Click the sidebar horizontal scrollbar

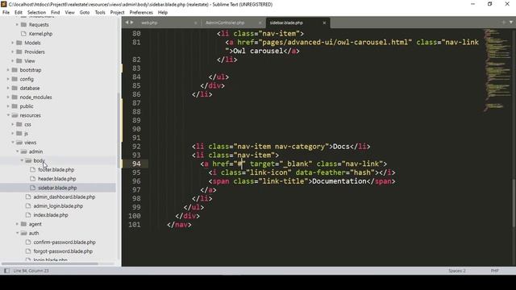click(x=49, y=263)
